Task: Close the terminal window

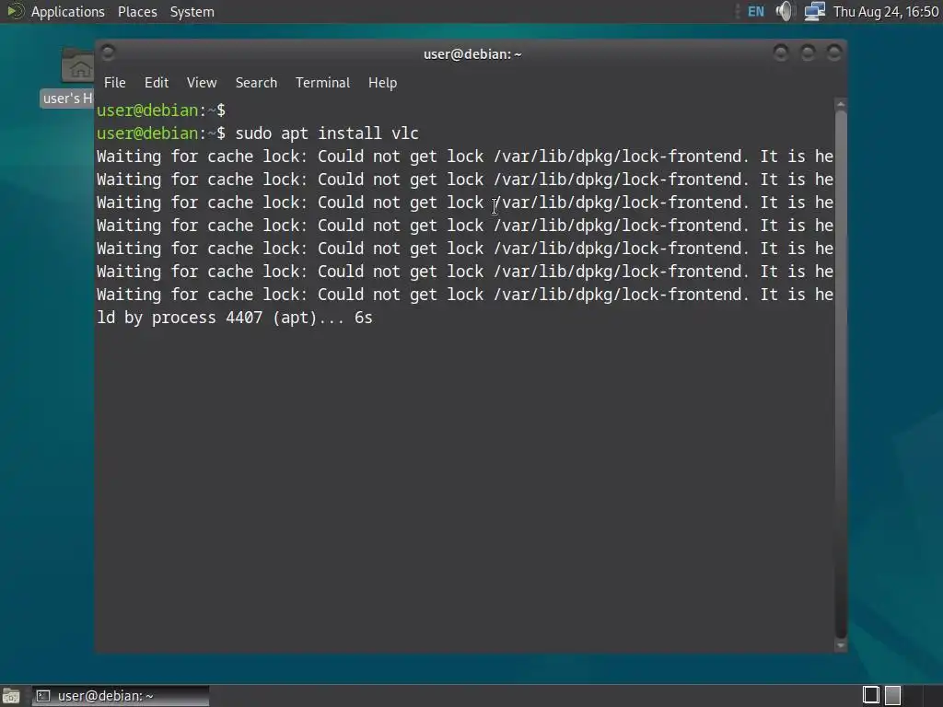Action: [834, 52]
